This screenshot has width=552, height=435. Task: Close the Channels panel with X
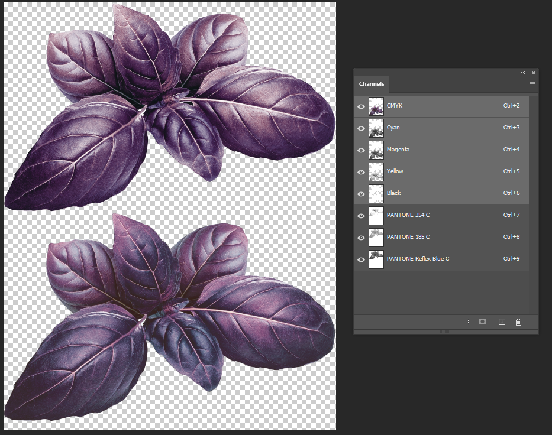[x=534, y=72]
